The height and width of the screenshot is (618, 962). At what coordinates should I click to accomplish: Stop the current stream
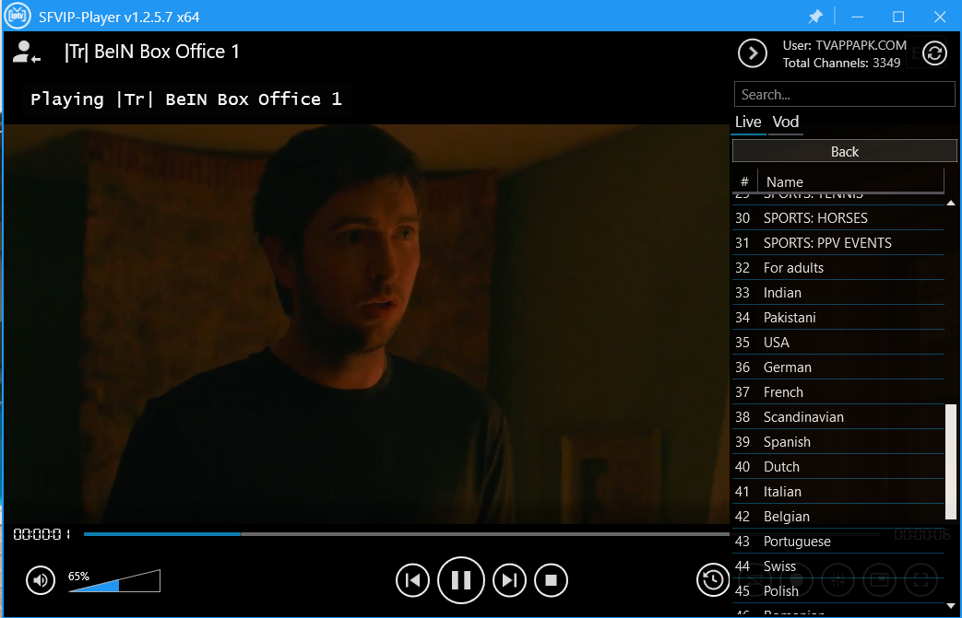tap(551, 580)
